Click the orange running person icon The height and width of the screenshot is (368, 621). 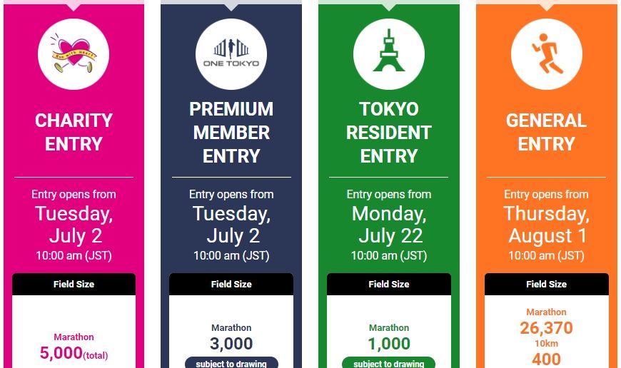pos(547,54)
